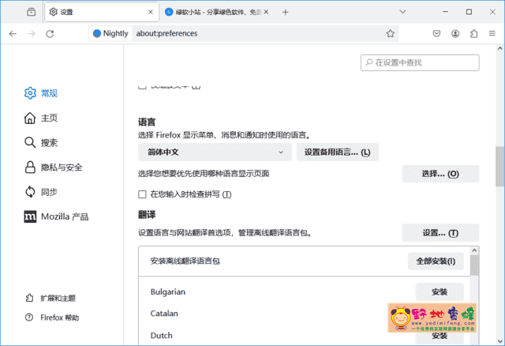The width and height of the screenshot is (505, 346).
Task: Click language list scroll up arrow
Action: pos(474,250)
